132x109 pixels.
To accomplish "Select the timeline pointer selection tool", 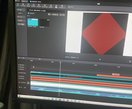I will pos(19,58).
